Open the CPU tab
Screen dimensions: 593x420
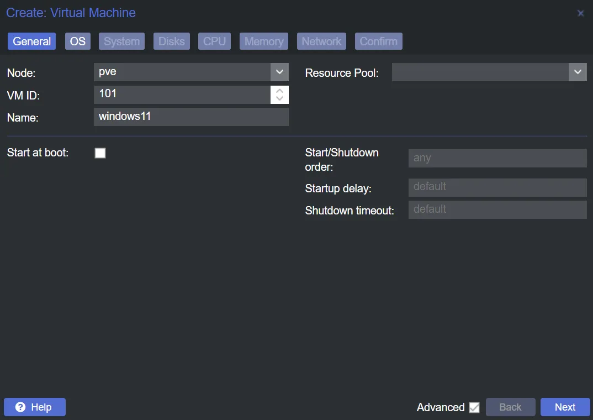[x=214, y=41]
